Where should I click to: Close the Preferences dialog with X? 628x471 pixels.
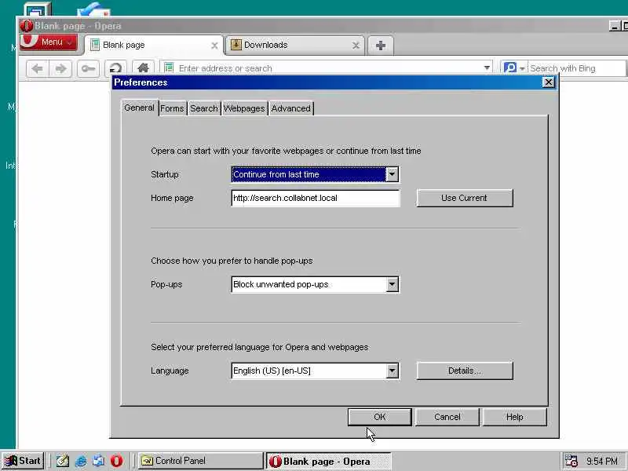point(548,82)
